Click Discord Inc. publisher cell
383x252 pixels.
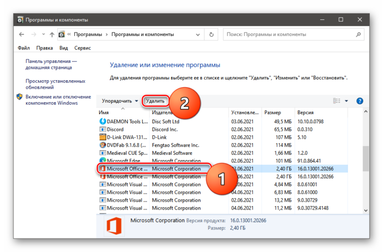coord(165,129)
